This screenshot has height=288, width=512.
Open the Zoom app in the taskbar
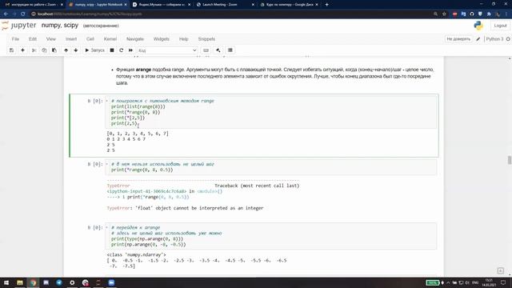(x=111, y=282)
